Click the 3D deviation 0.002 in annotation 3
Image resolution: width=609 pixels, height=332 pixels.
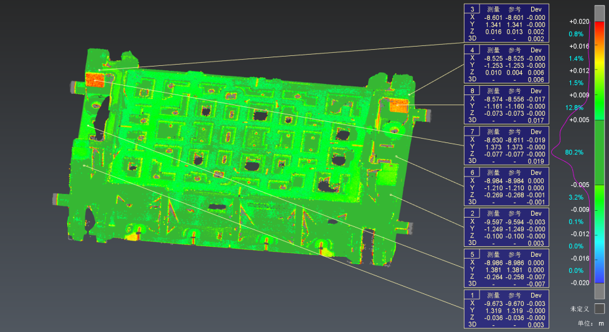point(536,39)
